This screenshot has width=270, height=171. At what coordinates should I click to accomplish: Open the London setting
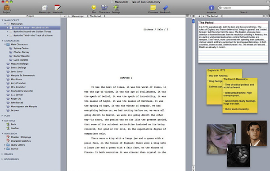15,128
